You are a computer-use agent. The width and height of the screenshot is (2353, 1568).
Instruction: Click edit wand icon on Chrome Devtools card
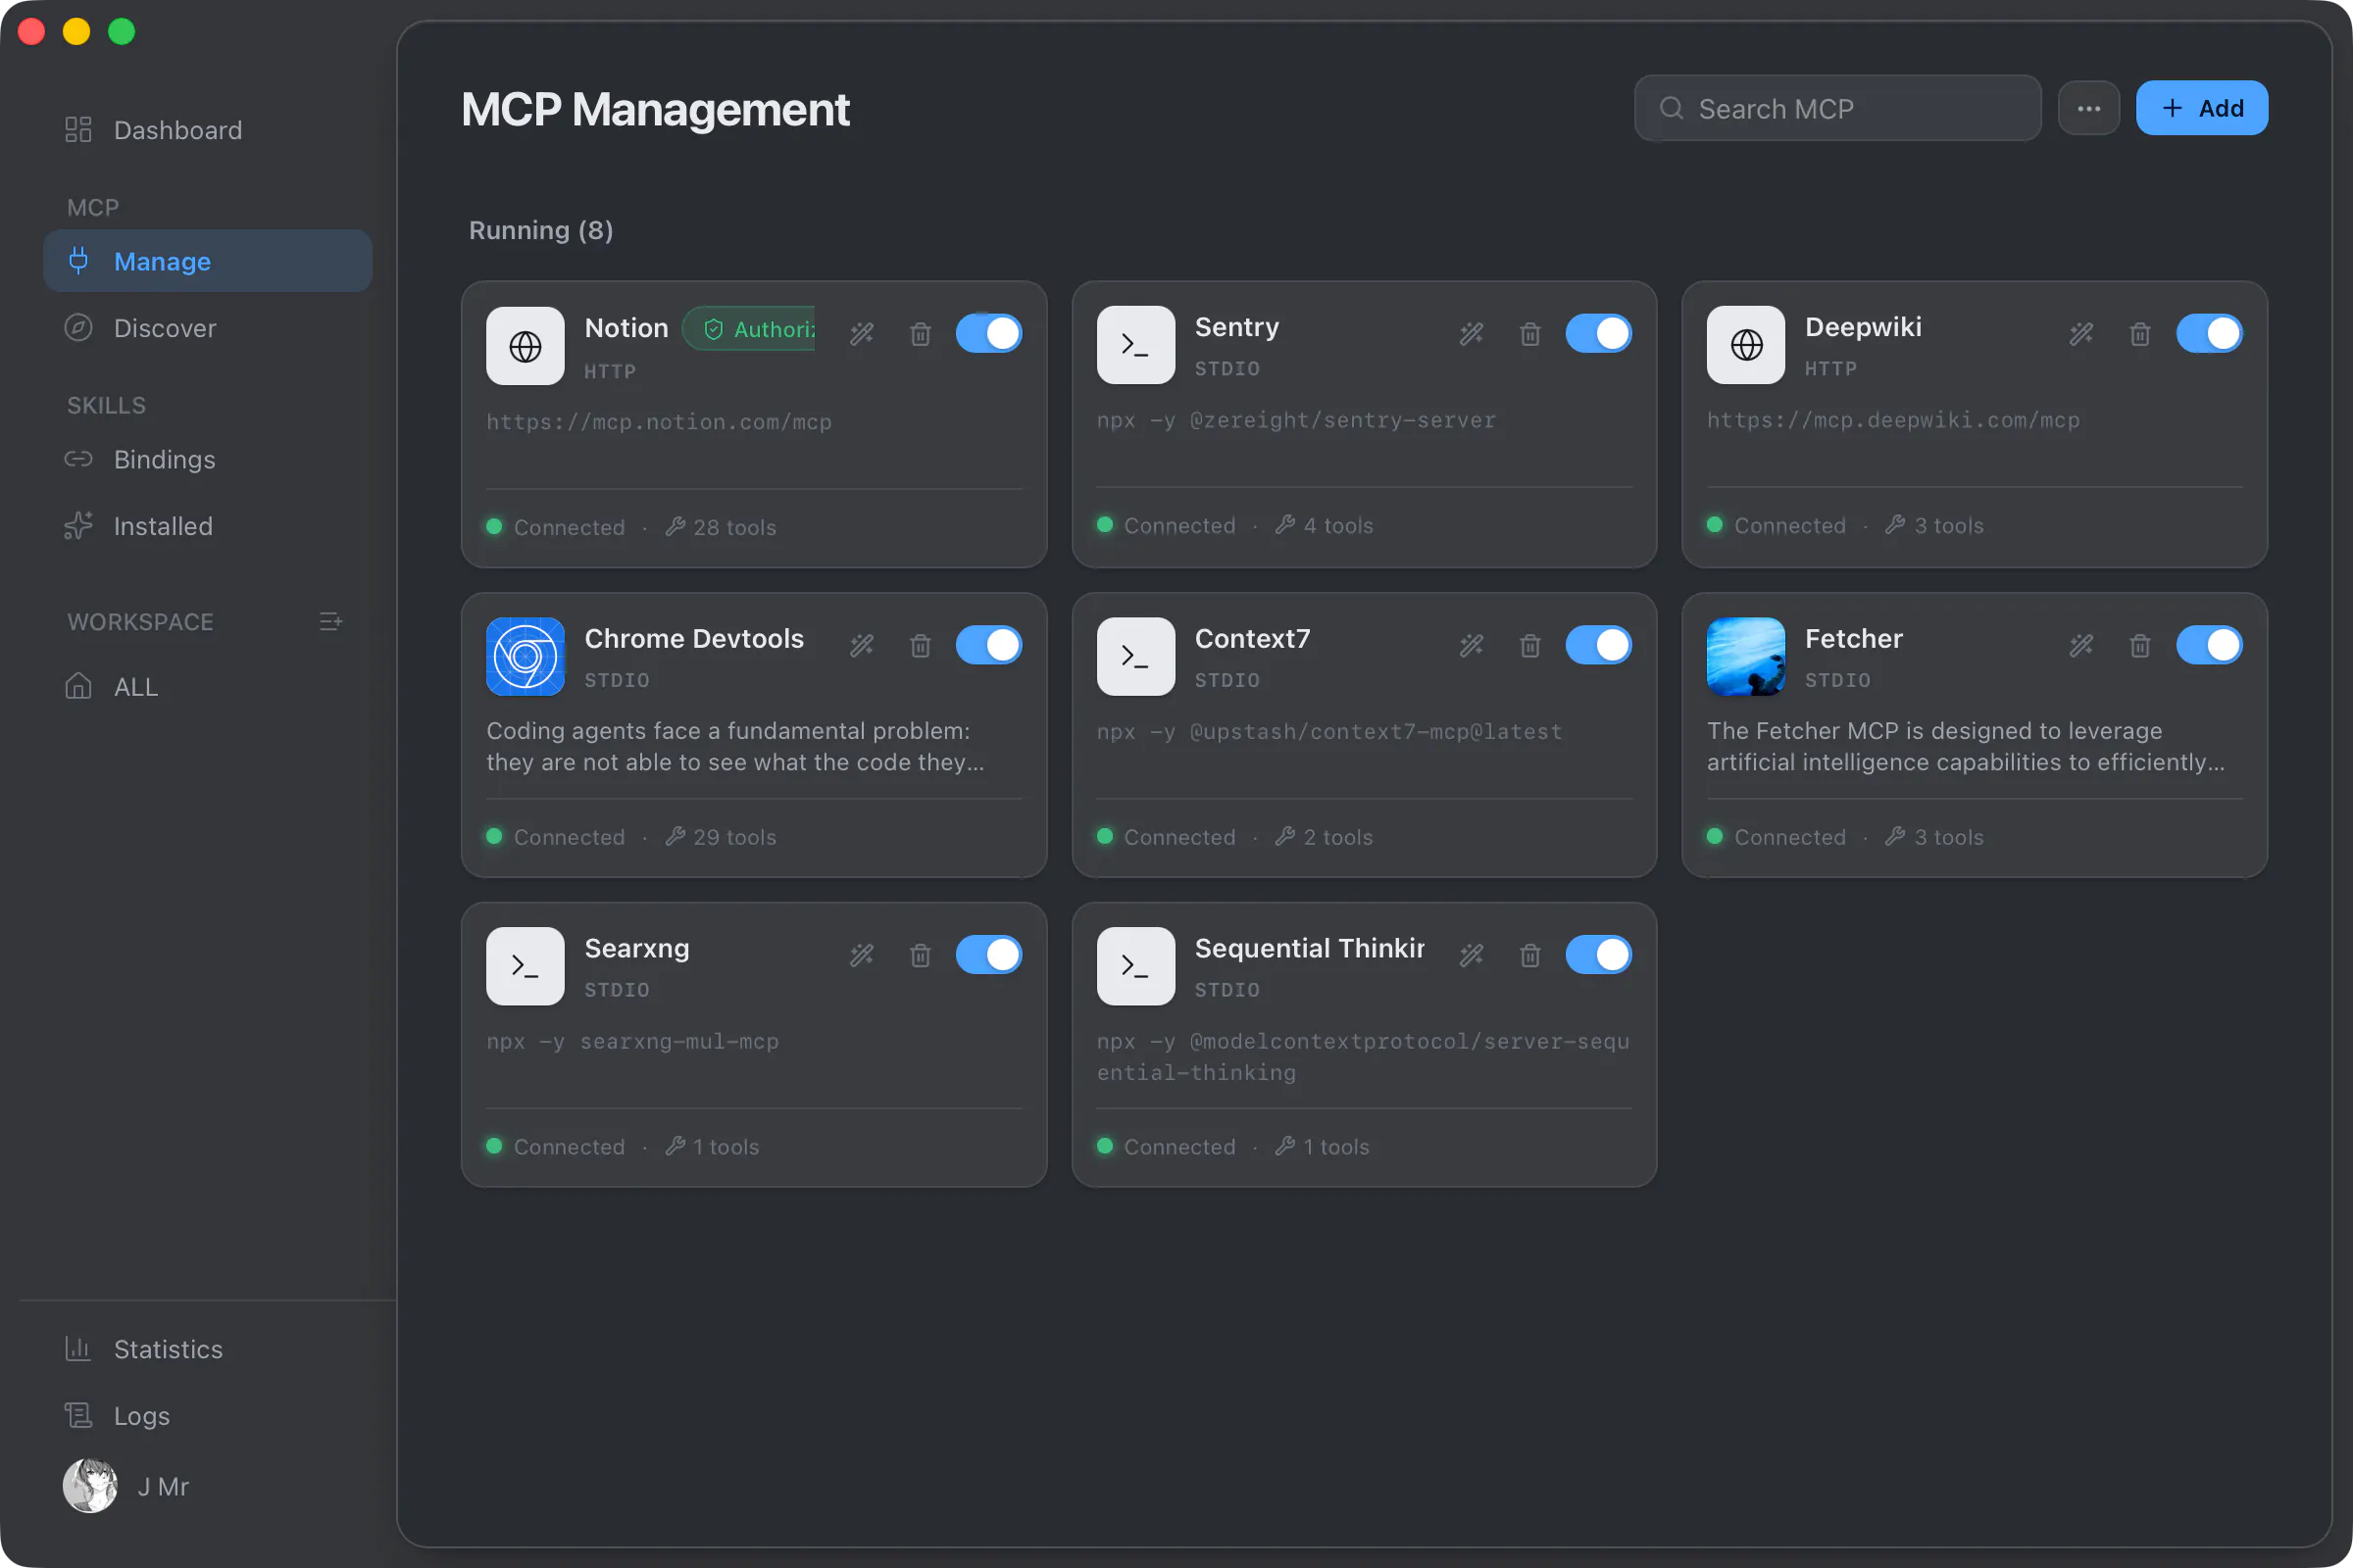pyautogui.click(x=862, y=646)
